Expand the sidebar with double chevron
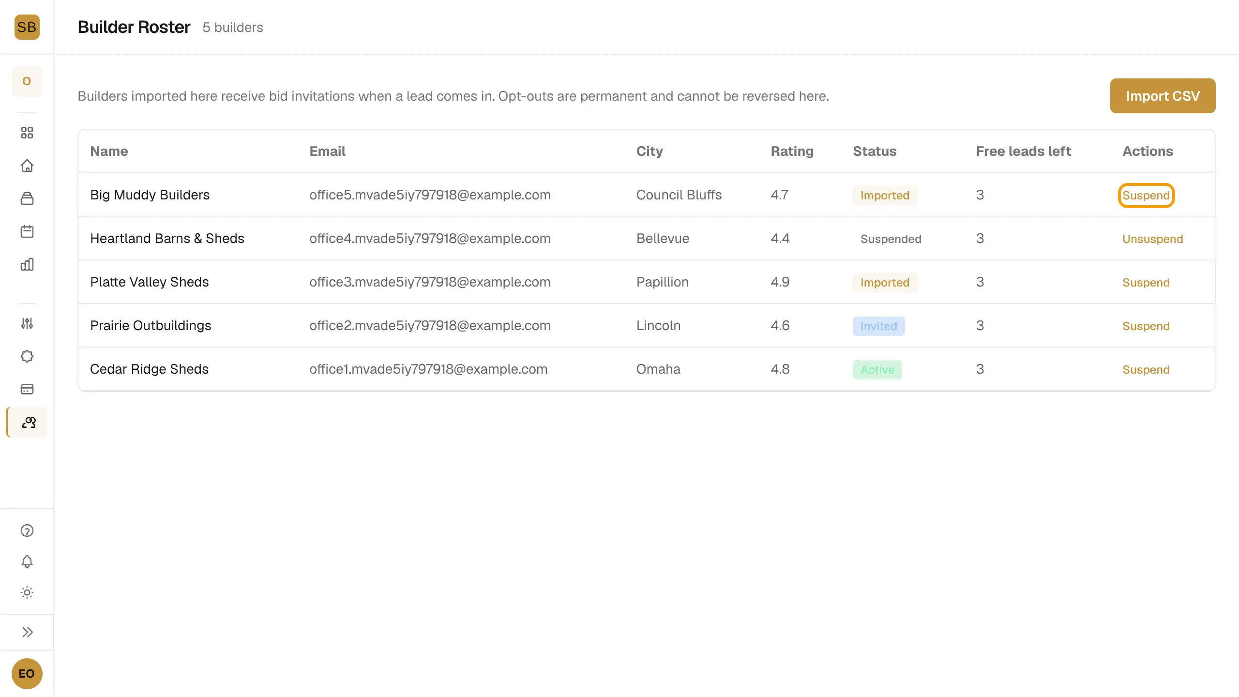The width and height of the screenshot is (1239, 697). 27,632
